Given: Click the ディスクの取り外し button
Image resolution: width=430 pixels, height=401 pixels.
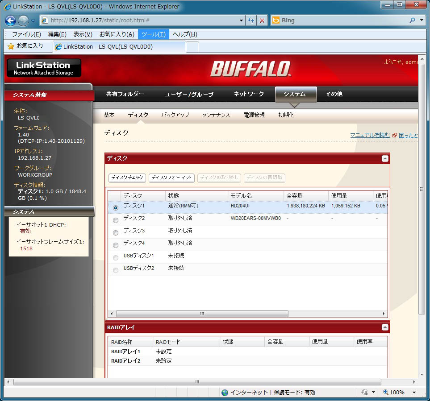Looking at the screenshot, I should coord(219,178).
